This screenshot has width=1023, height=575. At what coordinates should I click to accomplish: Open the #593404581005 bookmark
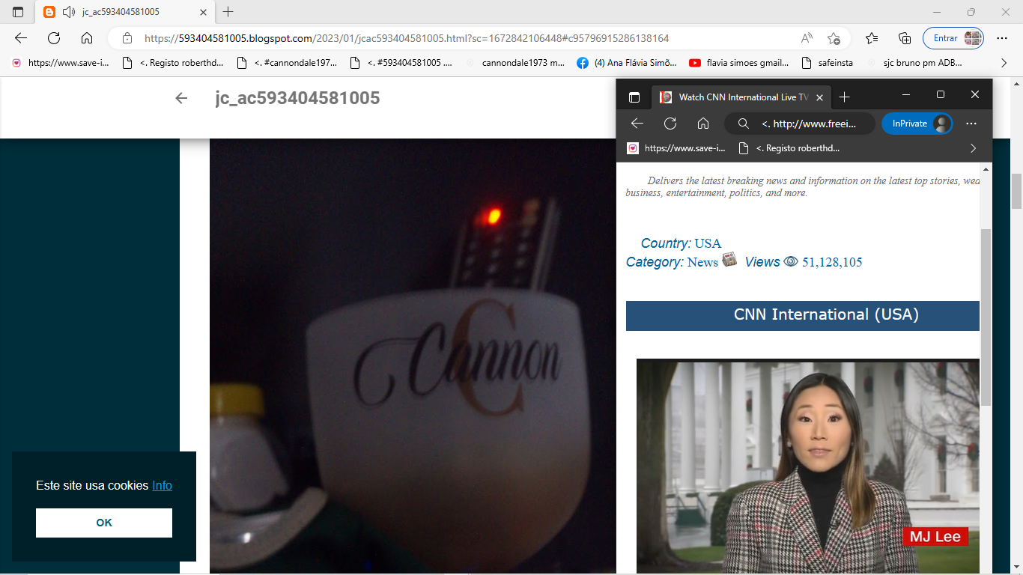pos(402,63)
